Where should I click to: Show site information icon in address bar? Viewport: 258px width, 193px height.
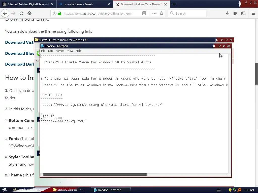[55, 13]
